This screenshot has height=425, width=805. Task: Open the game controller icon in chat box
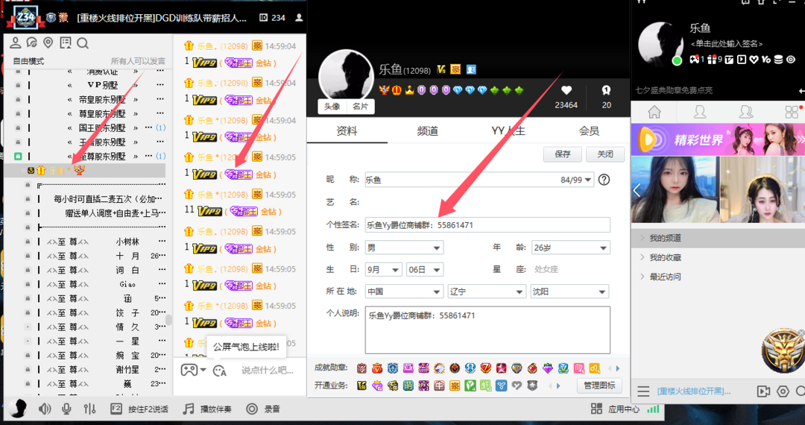point(189,370)
